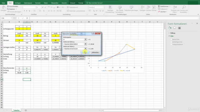Image resolution: width=200 pixels, height=112 pixels.
Task: Select Farbverlaufslinie radio option
Action: click(x=171, y=44)
